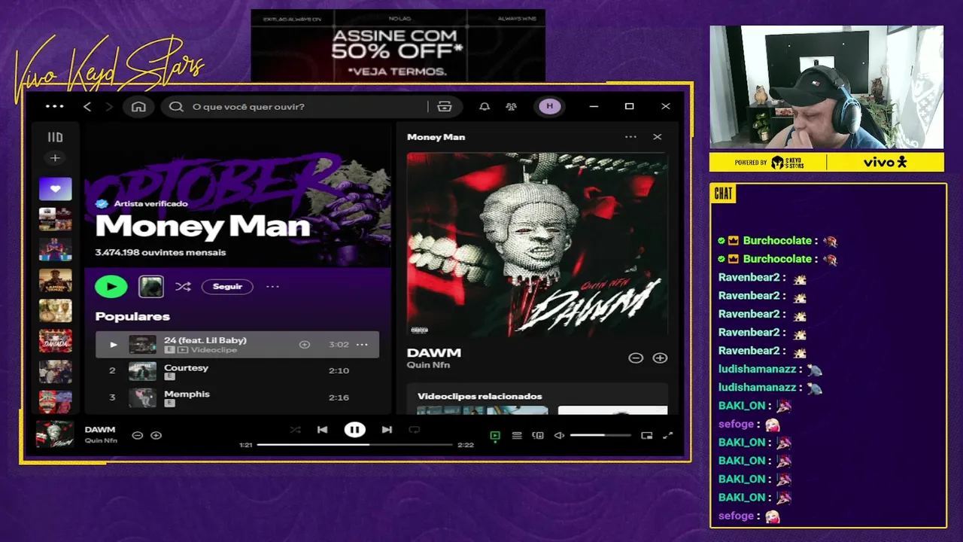Screen dimensions: 963x542
Task: Open the three-dot Spotify app menu
Action: [x=55, y=106]
